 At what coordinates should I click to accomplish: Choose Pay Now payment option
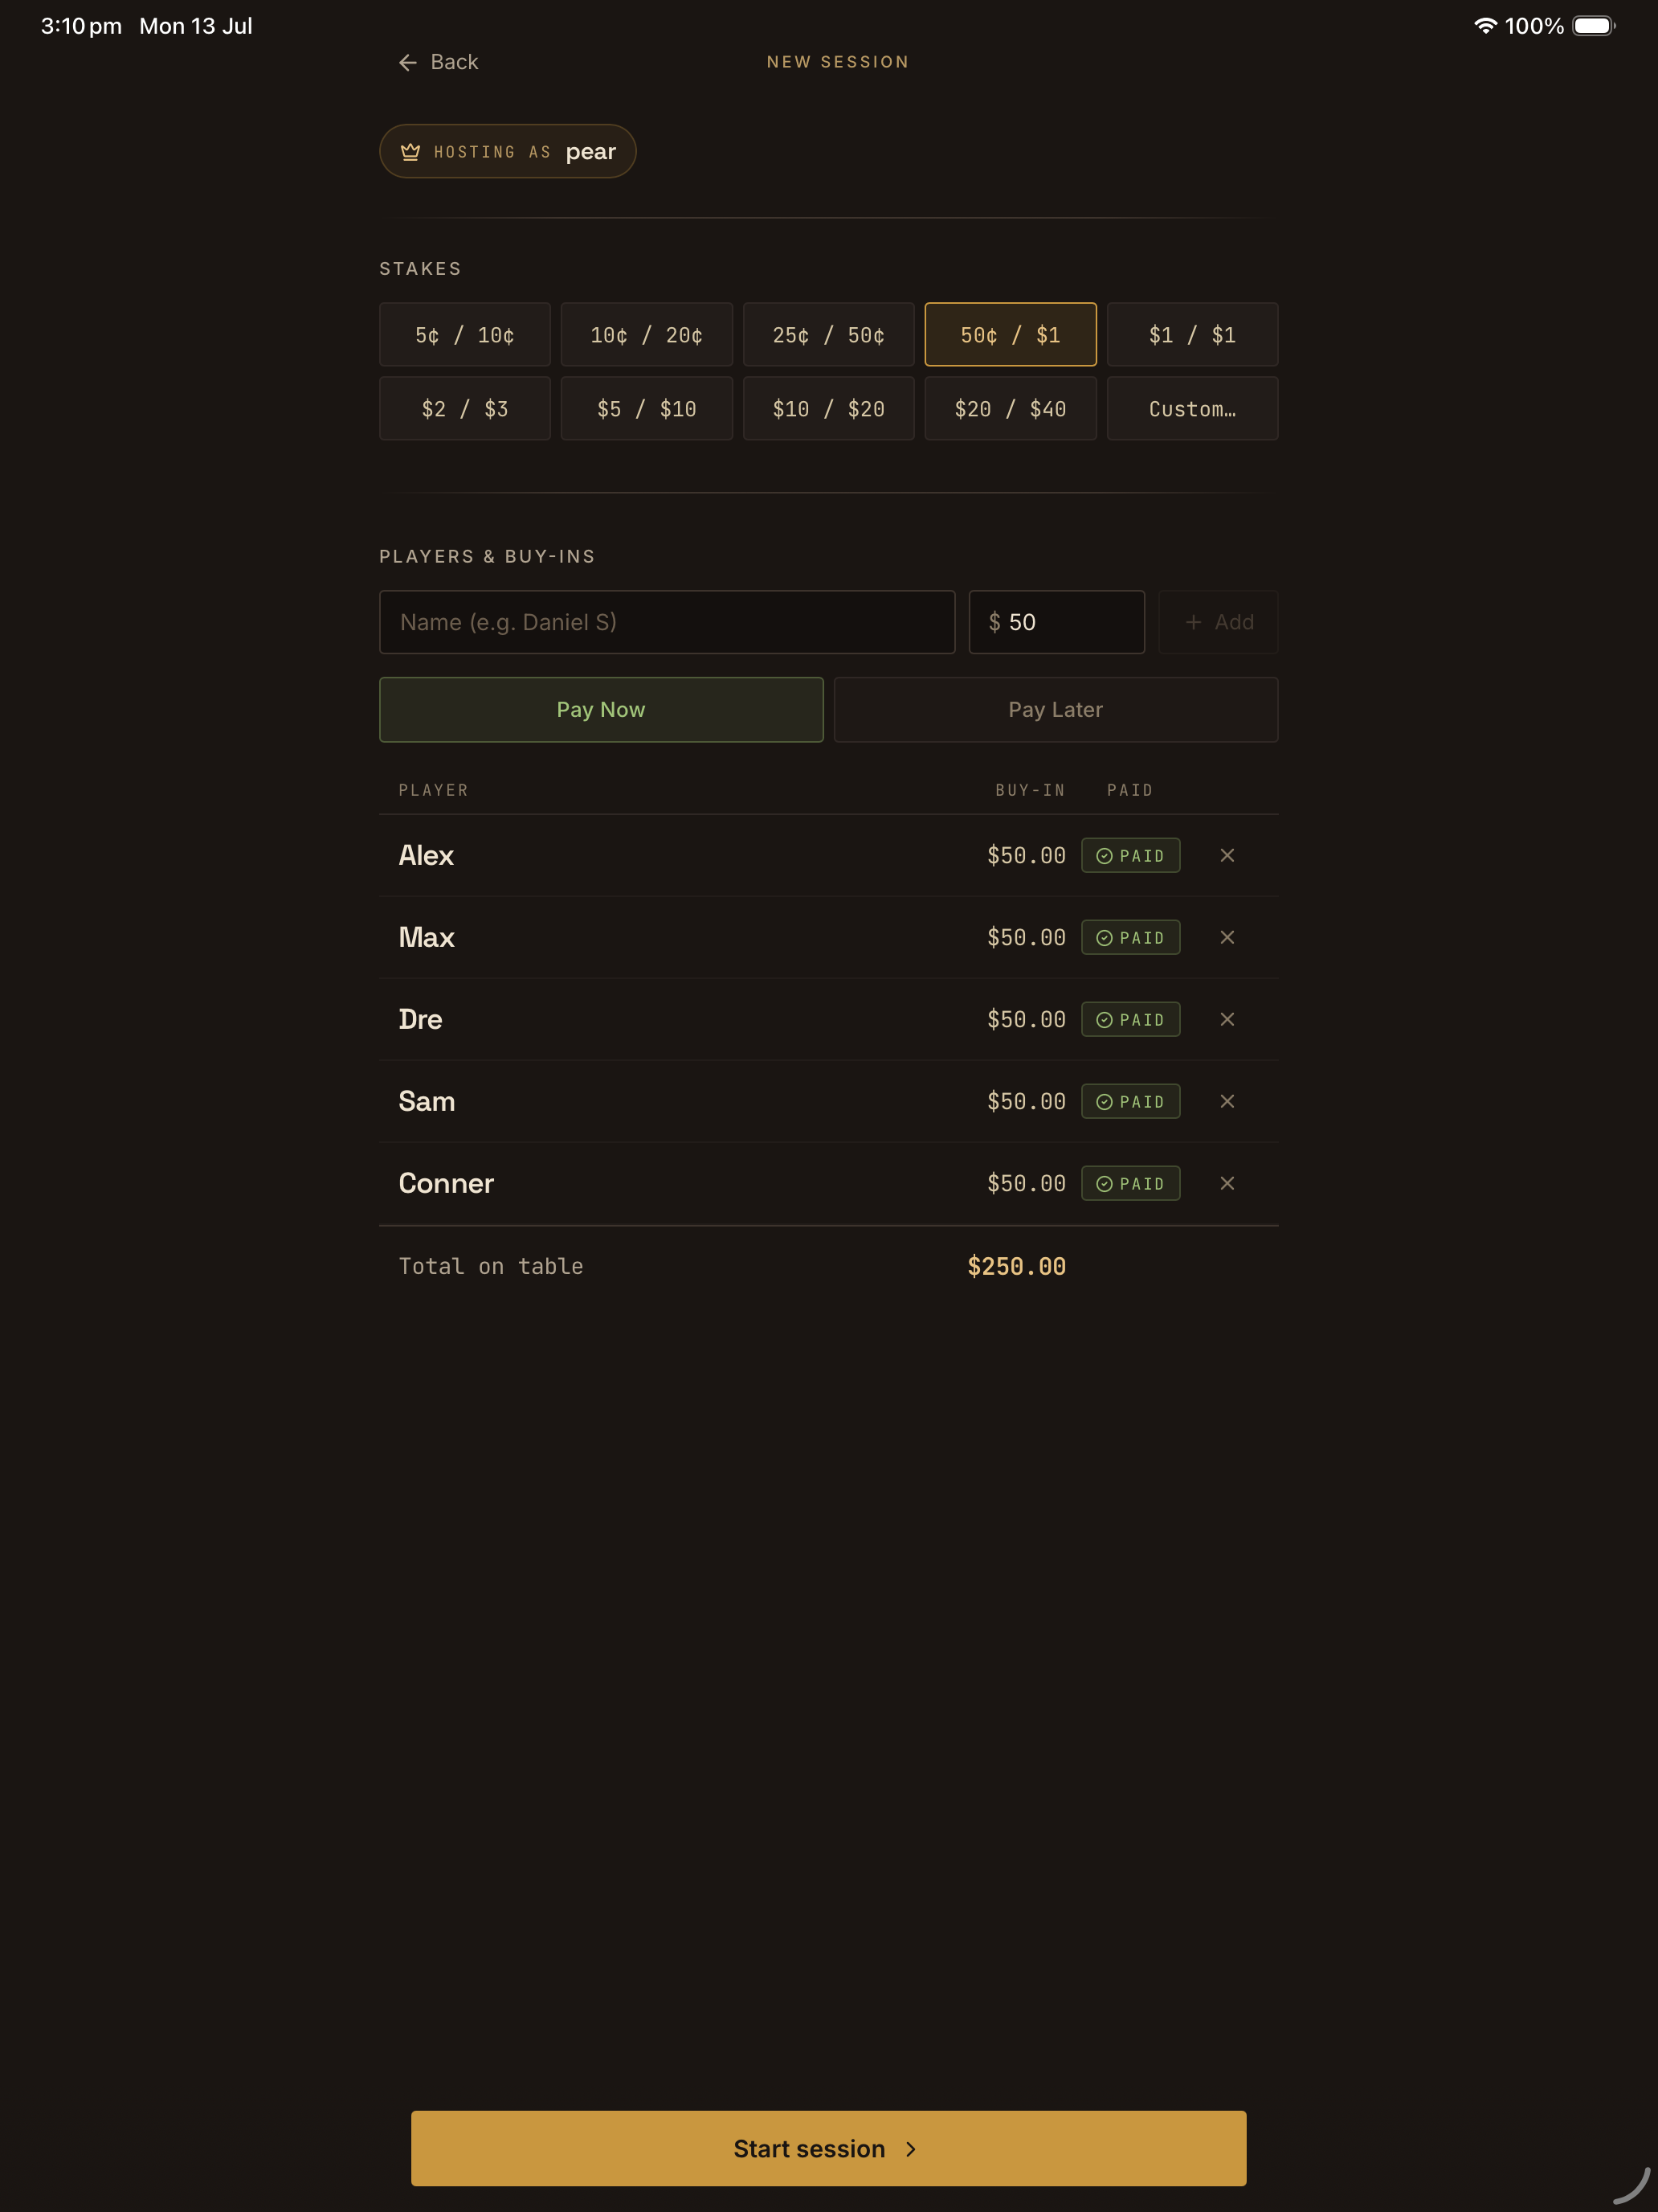(602, 710)
